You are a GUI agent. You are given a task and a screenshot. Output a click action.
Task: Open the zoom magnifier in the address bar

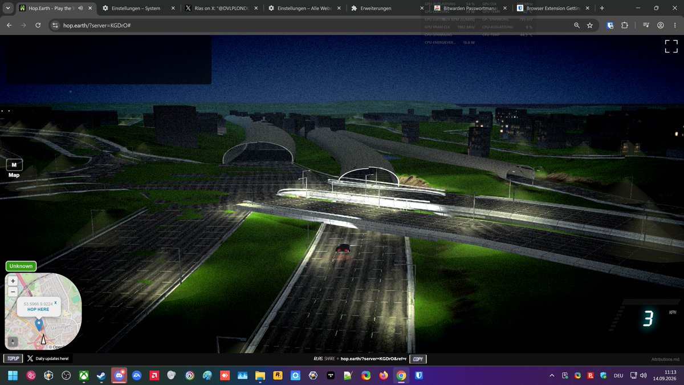[x=577, y=26]
